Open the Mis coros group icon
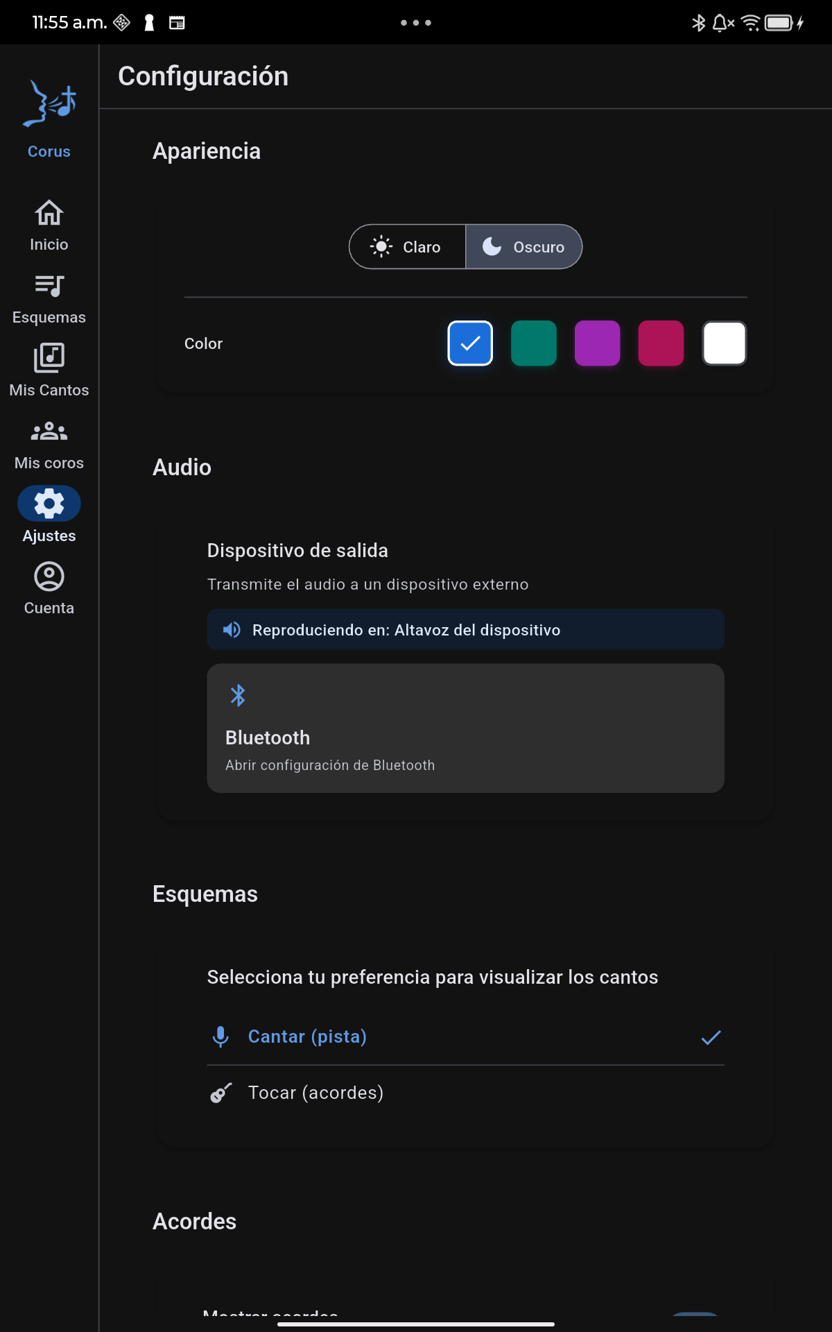 tap(49, 432)
